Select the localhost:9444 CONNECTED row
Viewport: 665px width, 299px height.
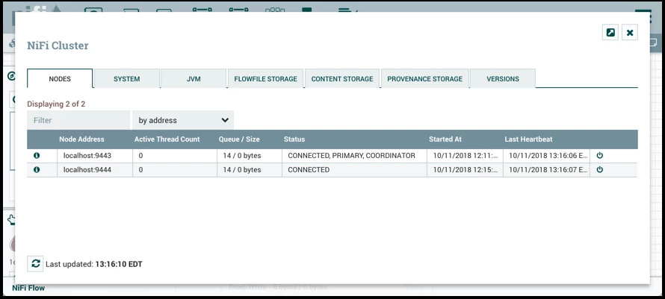(332, 170)
